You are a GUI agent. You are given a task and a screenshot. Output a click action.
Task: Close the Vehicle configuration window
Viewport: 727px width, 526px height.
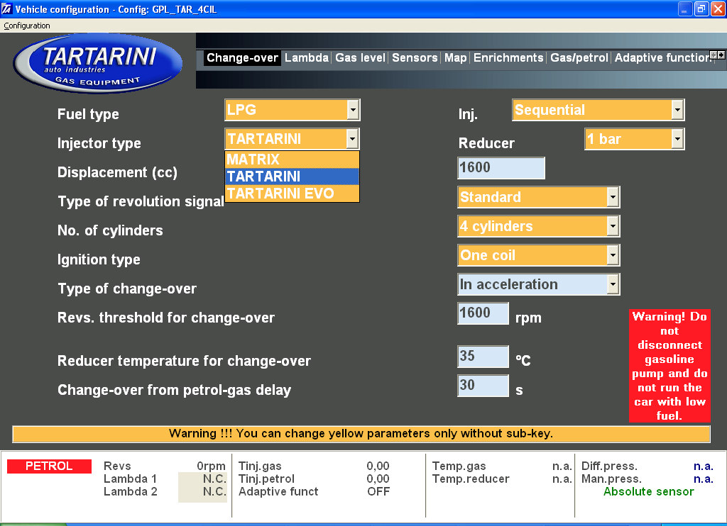point(718,9)
